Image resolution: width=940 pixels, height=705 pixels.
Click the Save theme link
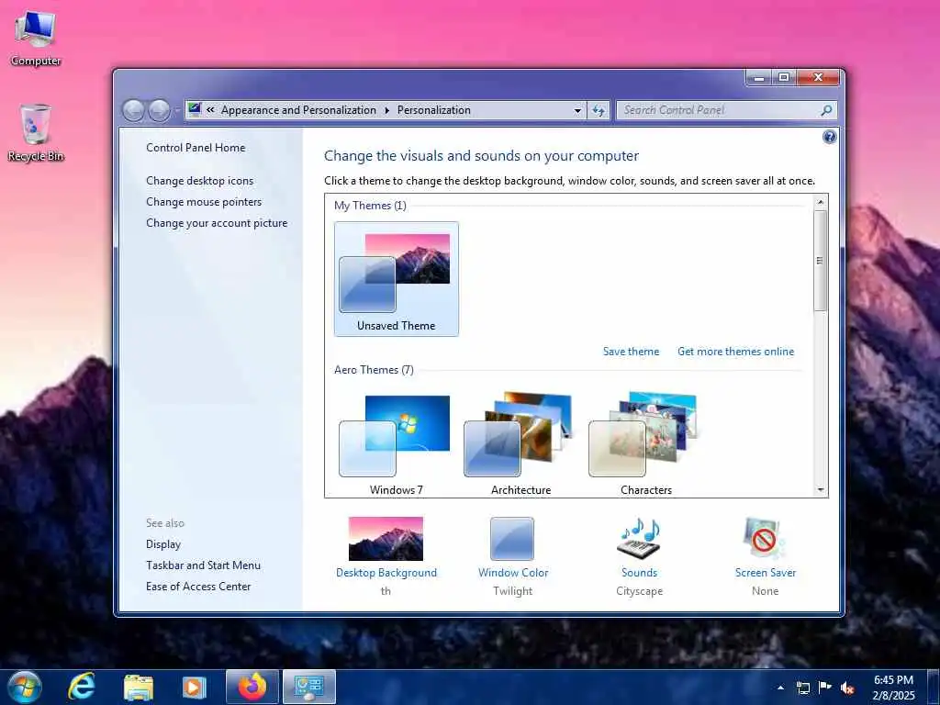pos(631,352)
